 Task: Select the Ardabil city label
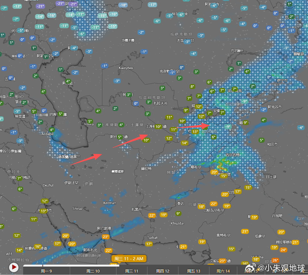coord(47,134)
